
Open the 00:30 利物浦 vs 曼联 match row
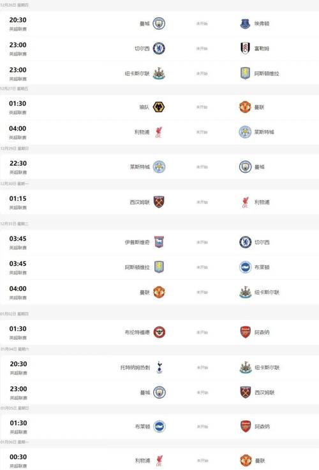(159, 459)
